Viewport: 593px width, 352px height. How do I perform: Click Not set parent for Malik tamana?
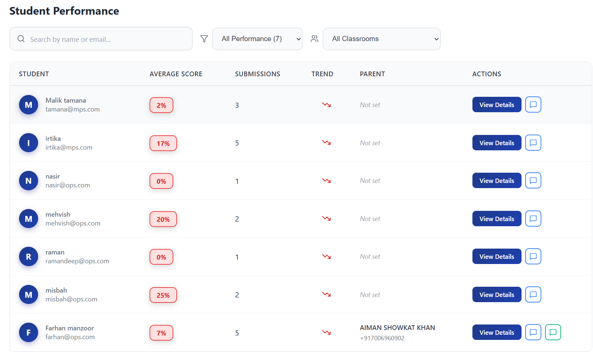[x=370, y=105]
